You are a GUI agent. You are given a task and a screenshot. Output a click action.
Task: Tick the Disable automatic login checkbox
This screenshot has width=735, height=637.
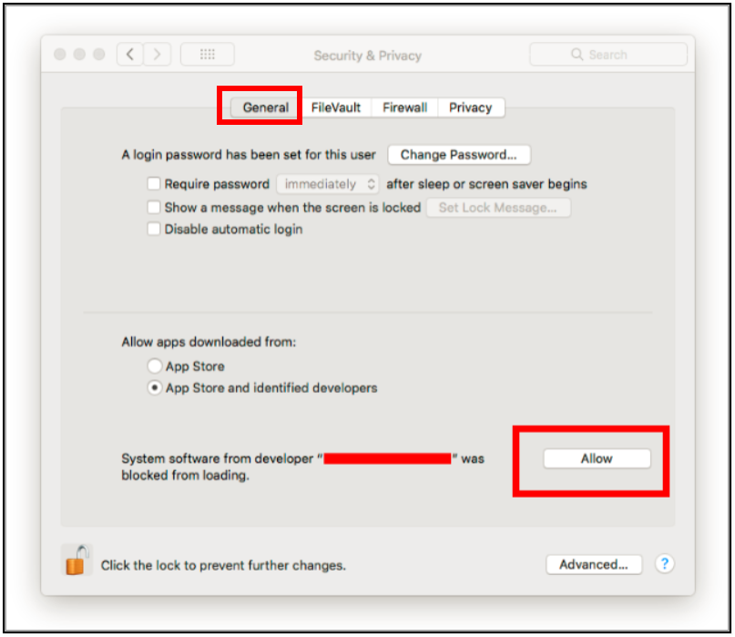click(x=154, y=229)
